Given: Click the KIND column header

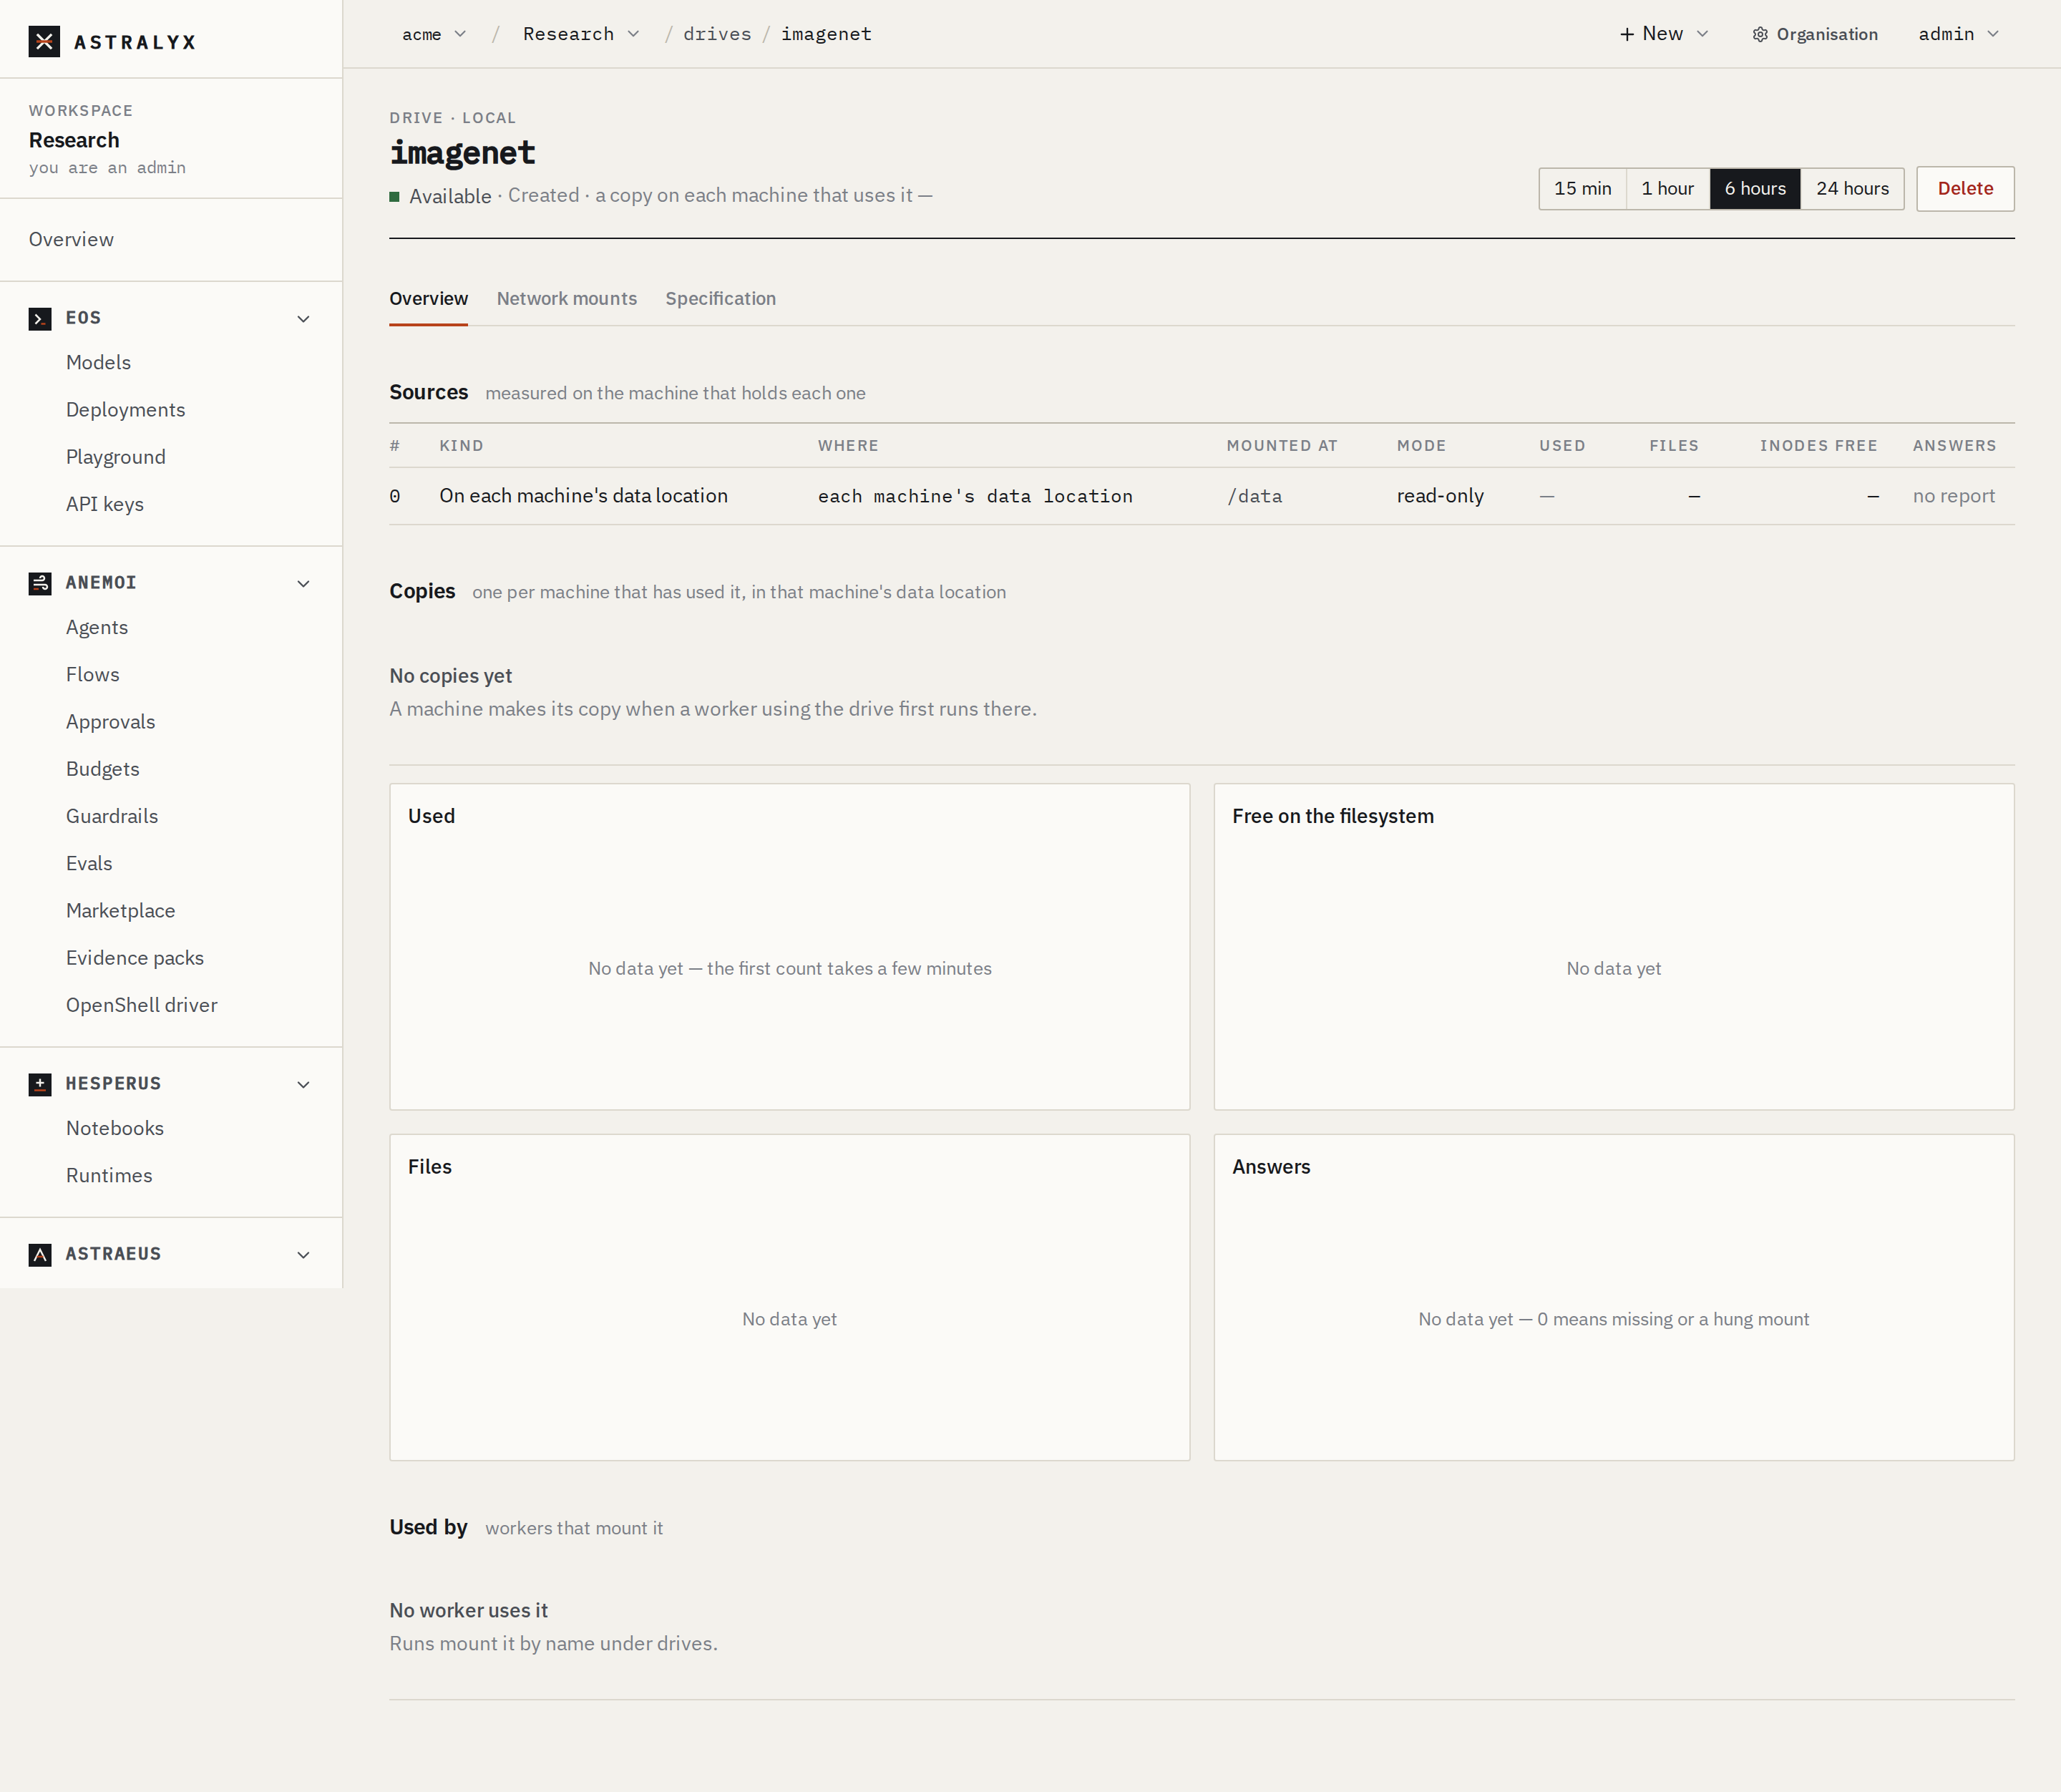Looking at the screenshot, I should coord(462,446).
